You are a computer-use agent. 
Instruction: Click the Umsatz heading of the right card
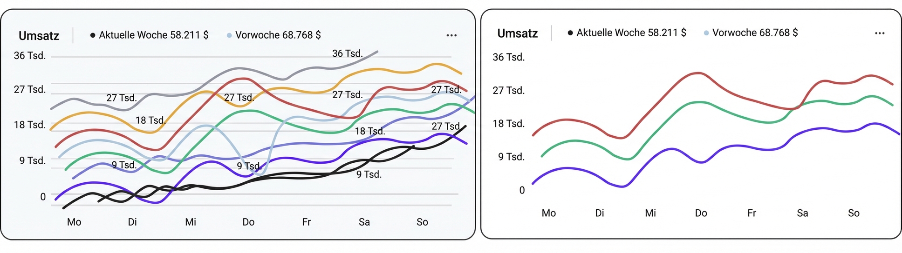517,33
